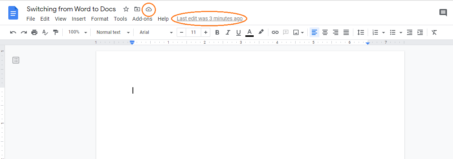Open the Tools menu

(x=120, y=18)
